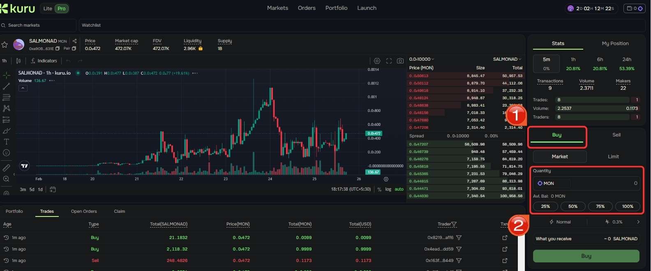Click the candlestick chart style icon
Image resolution: width=651 pixels, height=271 pixels.
pyautogui.click(x=18, y=61)
